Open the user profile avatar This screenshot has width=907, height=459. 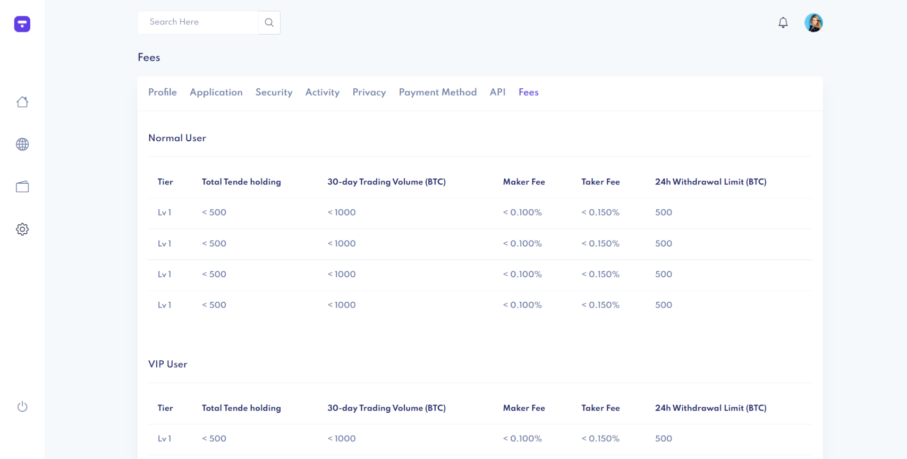click(x=813, y=23)
